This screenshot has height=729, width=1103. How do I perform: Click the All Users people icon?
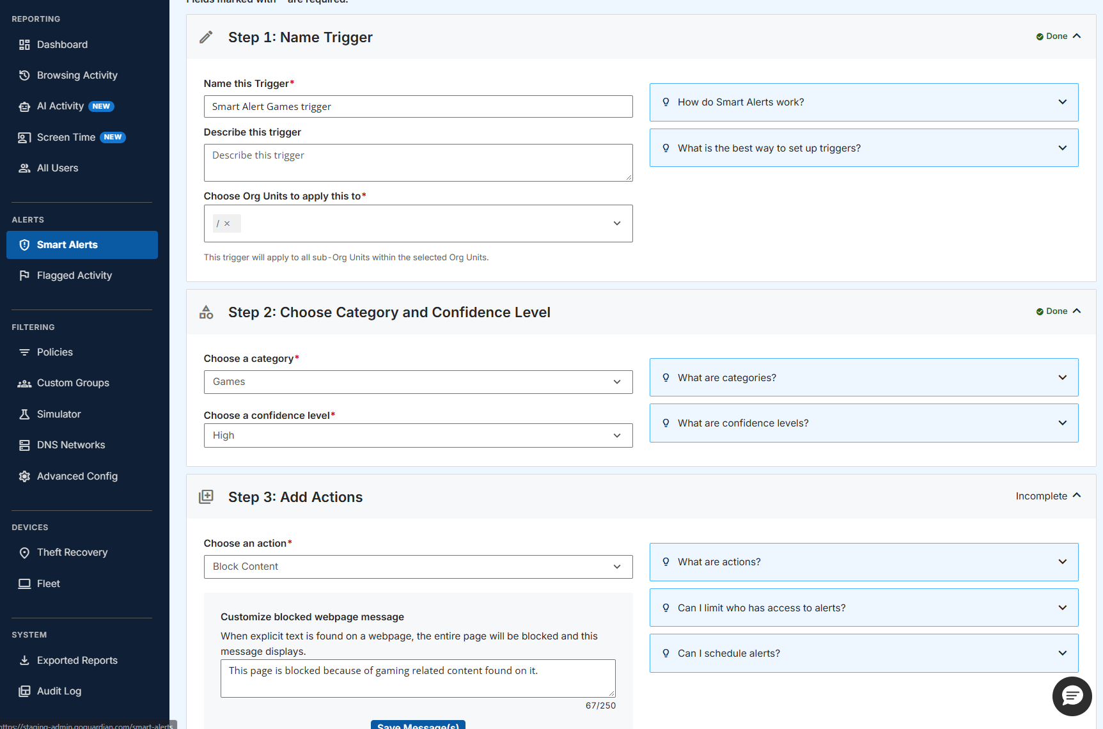click(24, 168)
